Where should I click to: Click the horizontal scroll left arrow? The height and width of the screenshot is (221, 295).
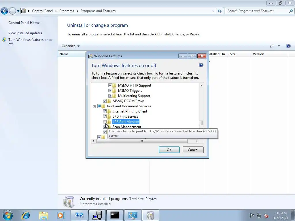coord(94,141)
